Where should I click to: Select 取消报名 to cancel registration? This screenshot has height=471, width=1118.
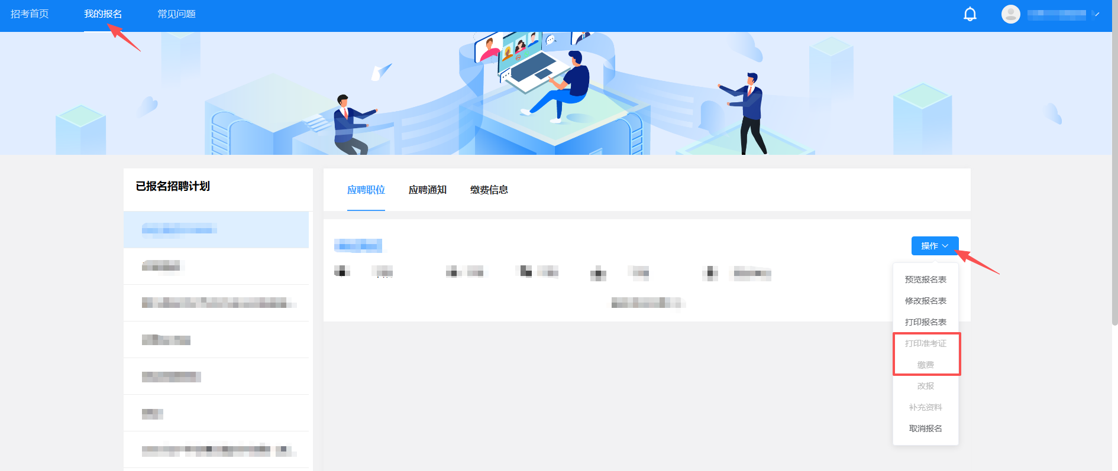click(x=925, y=428)
